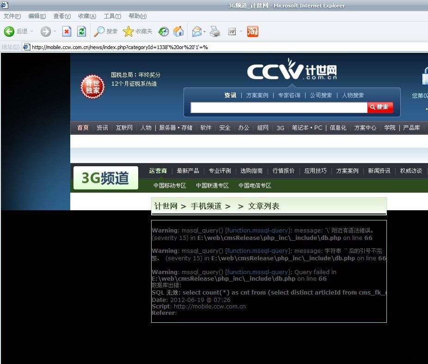Image resolution: width=428 pixels, height=364 pixels.
Task: Click the 搜索 label in toolbar
Action: [x=112, y=31]
